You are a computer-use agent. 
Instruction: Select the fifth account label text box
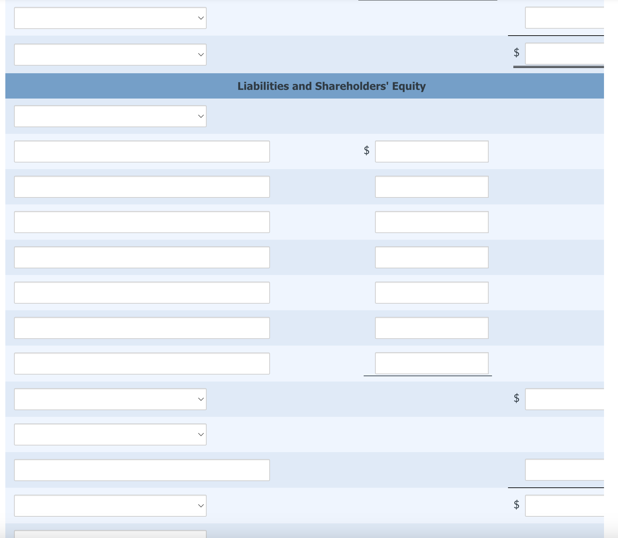click(142, 292)
